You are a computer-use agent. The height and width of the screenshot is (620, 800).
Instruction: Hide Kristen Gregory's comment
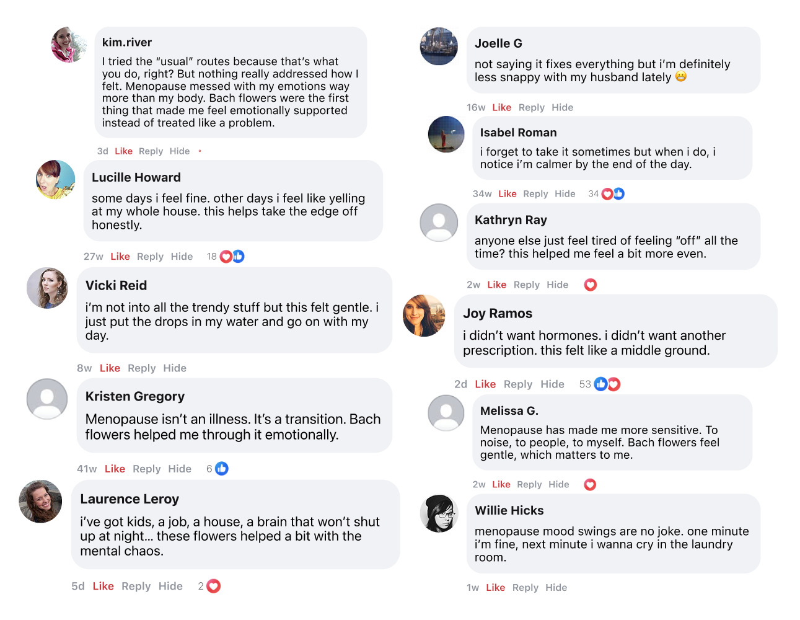click(180, 469)
